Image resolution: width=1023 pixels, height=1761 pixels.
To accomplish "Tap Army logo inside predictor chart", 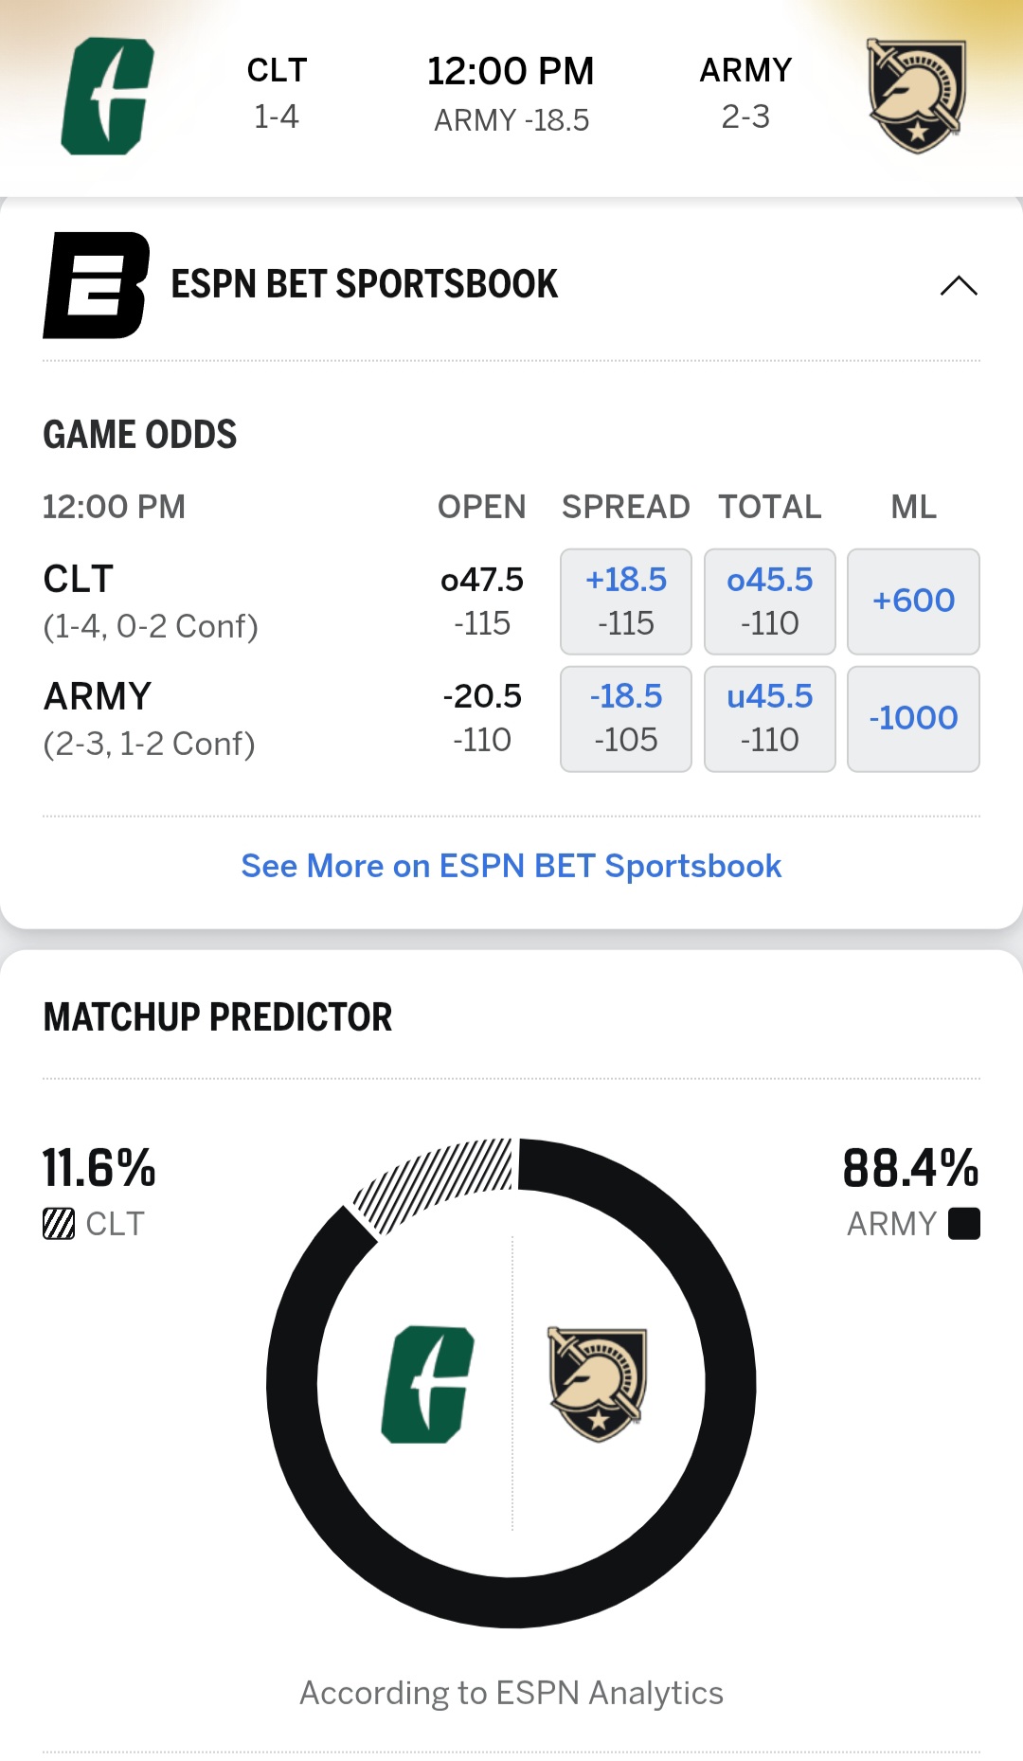I will point(598,1384).
